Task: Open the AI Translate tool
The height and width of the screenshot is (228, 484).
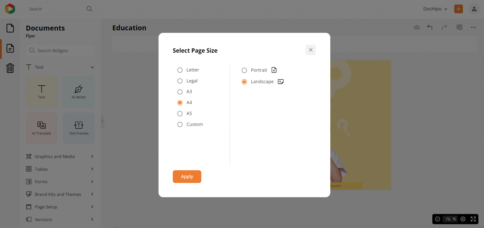Action: coord(41,128)
